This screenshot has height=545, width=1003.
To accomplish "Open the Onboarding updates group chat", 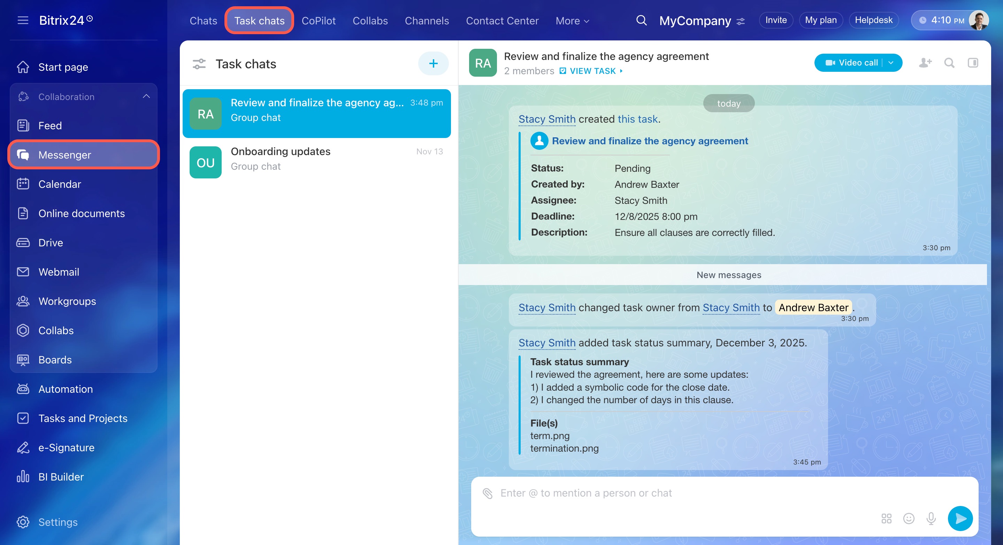I will (x=316, y=159).
